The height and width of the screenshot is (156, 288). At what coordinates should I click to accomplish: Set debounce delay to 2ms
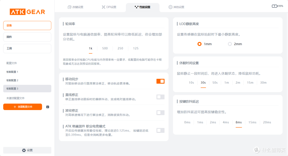point(213,122)
